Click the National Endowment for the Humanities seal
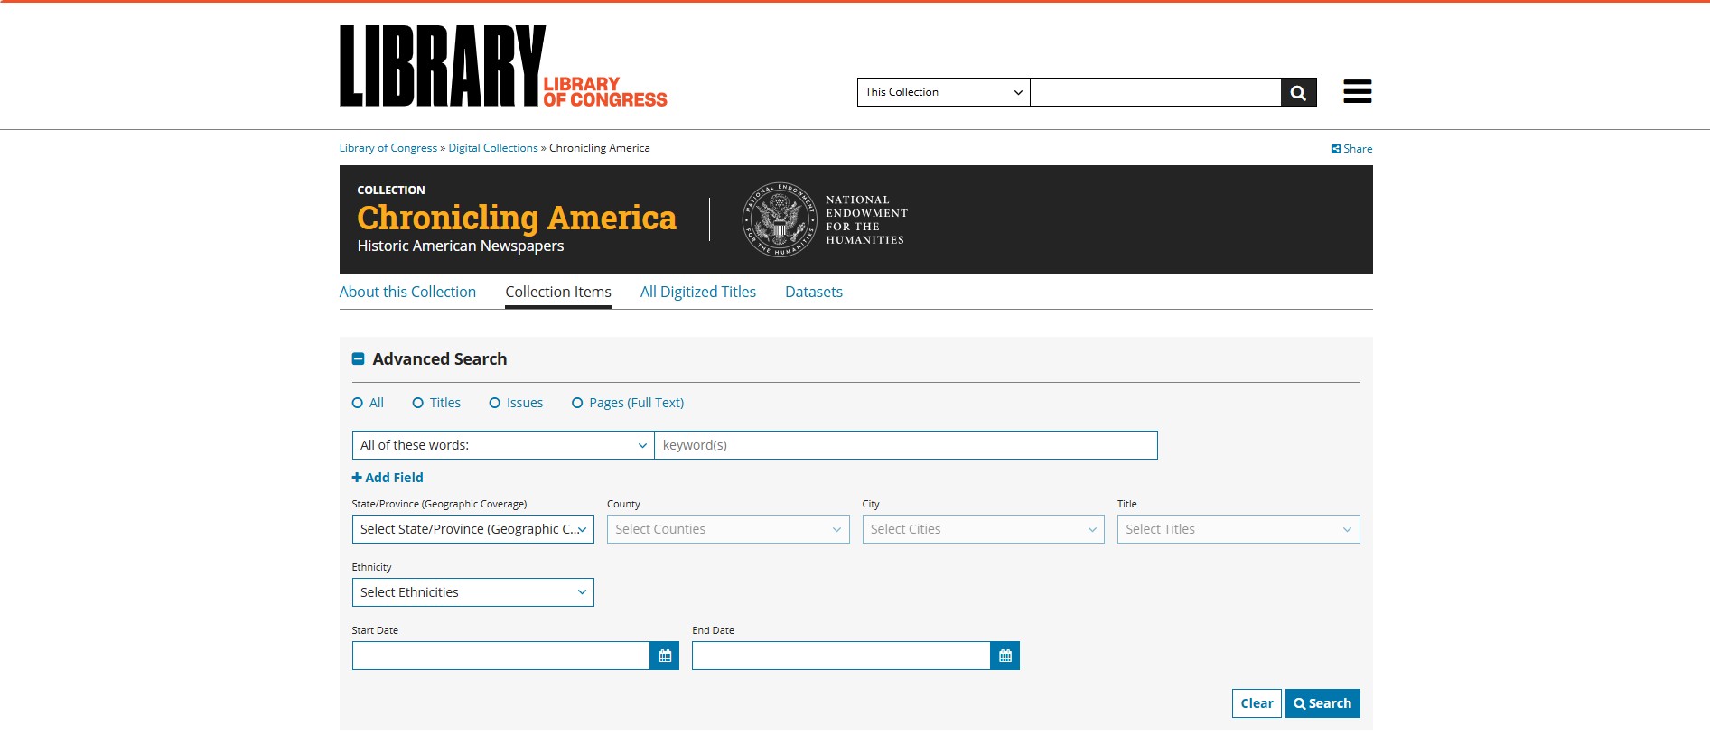1710x744 pixels. coord(779,219)
